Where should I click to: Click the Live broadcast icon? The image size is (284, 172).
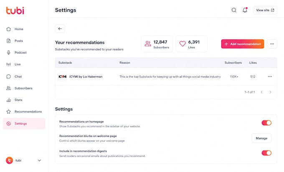click(8, 64)
